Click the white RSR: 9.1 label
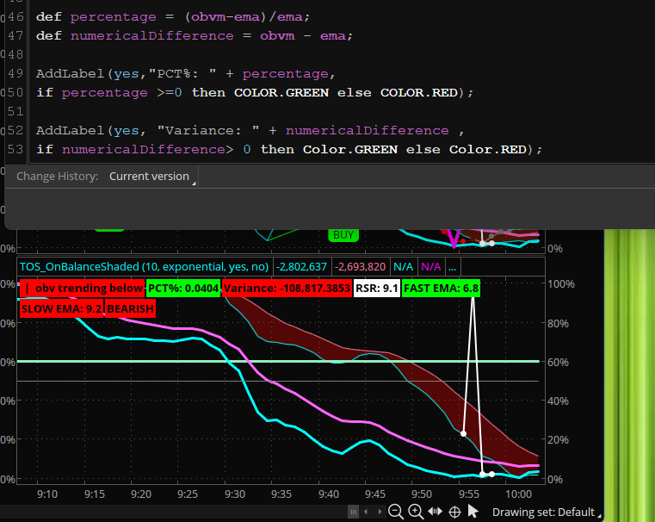The width and height of the screenshot is (655, 522). click(x=376, y=289)
